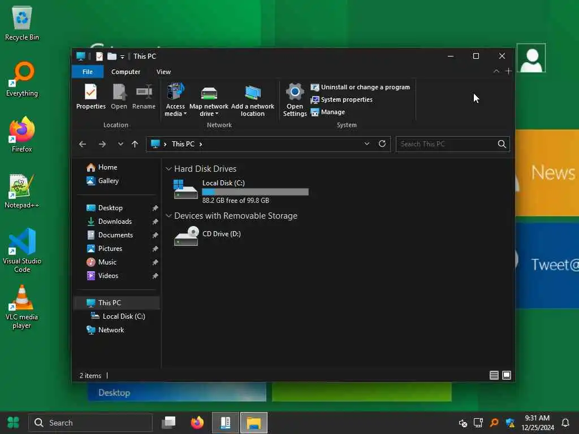Screen dimensions: 579x434
Task: Open the recent locations dropdown arrow
Action: coord(120,144)
